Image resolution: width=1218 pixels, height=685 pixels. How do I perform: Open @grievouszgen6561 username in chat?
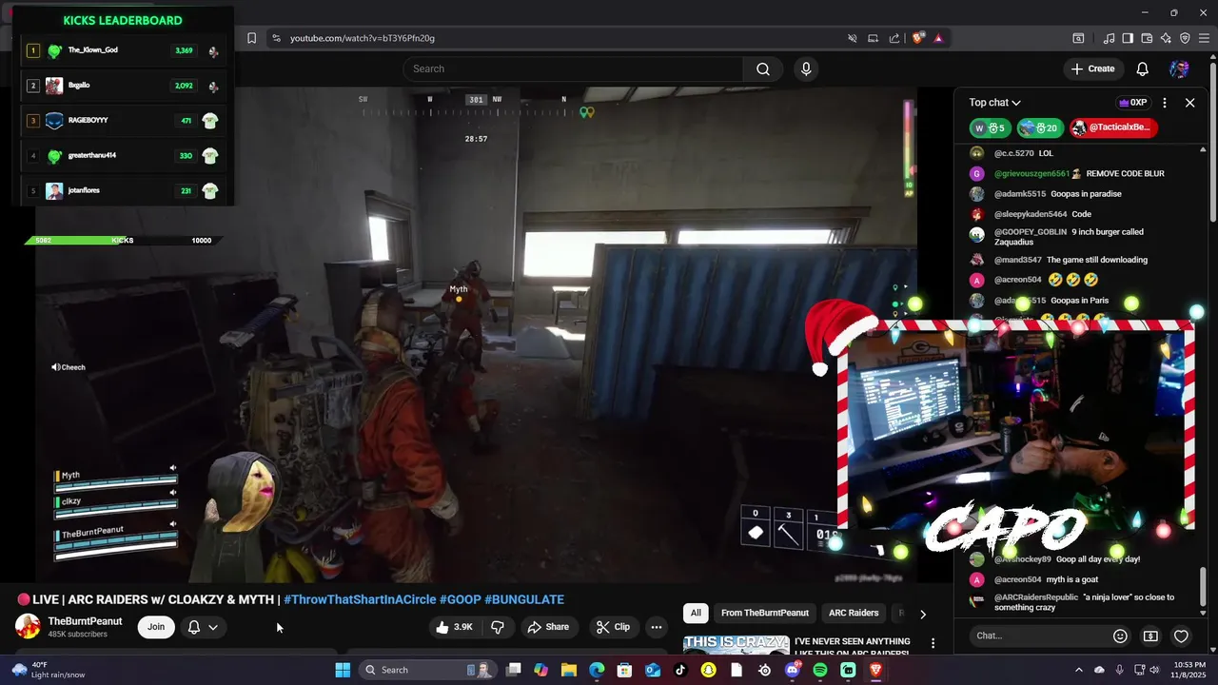tap(1031, 174)
